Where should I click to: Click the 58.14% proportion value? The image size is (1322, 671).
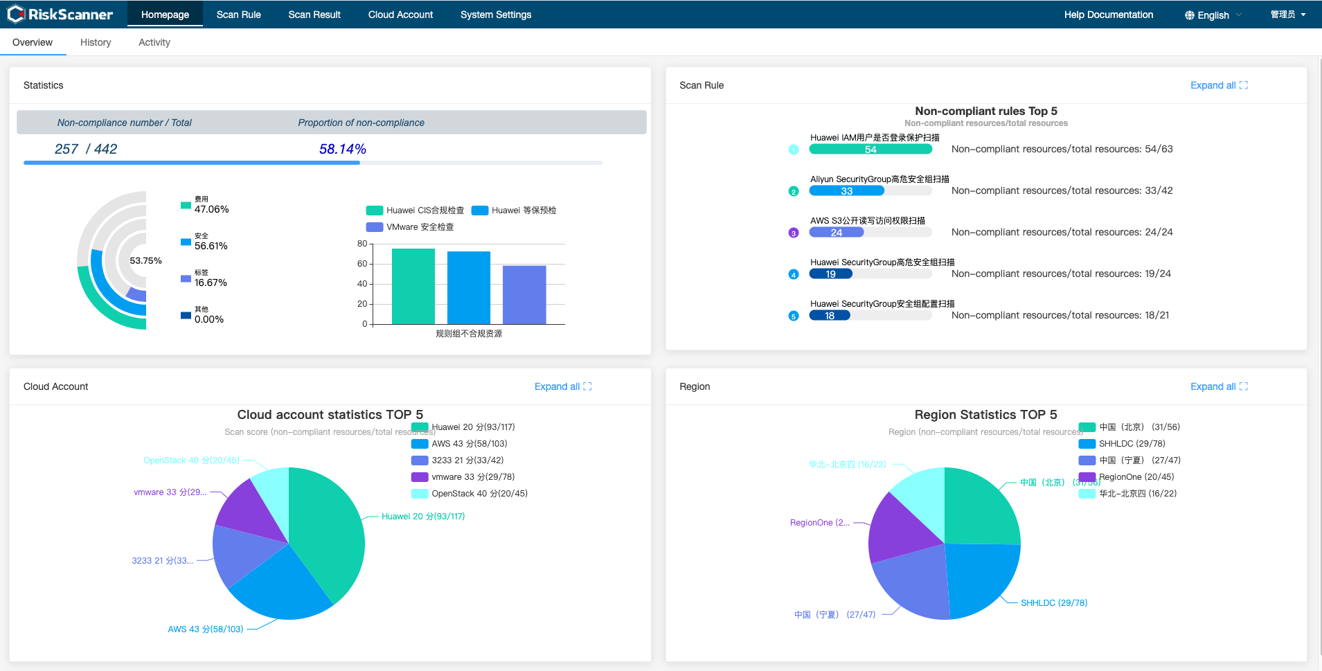[x=343, y=149]
